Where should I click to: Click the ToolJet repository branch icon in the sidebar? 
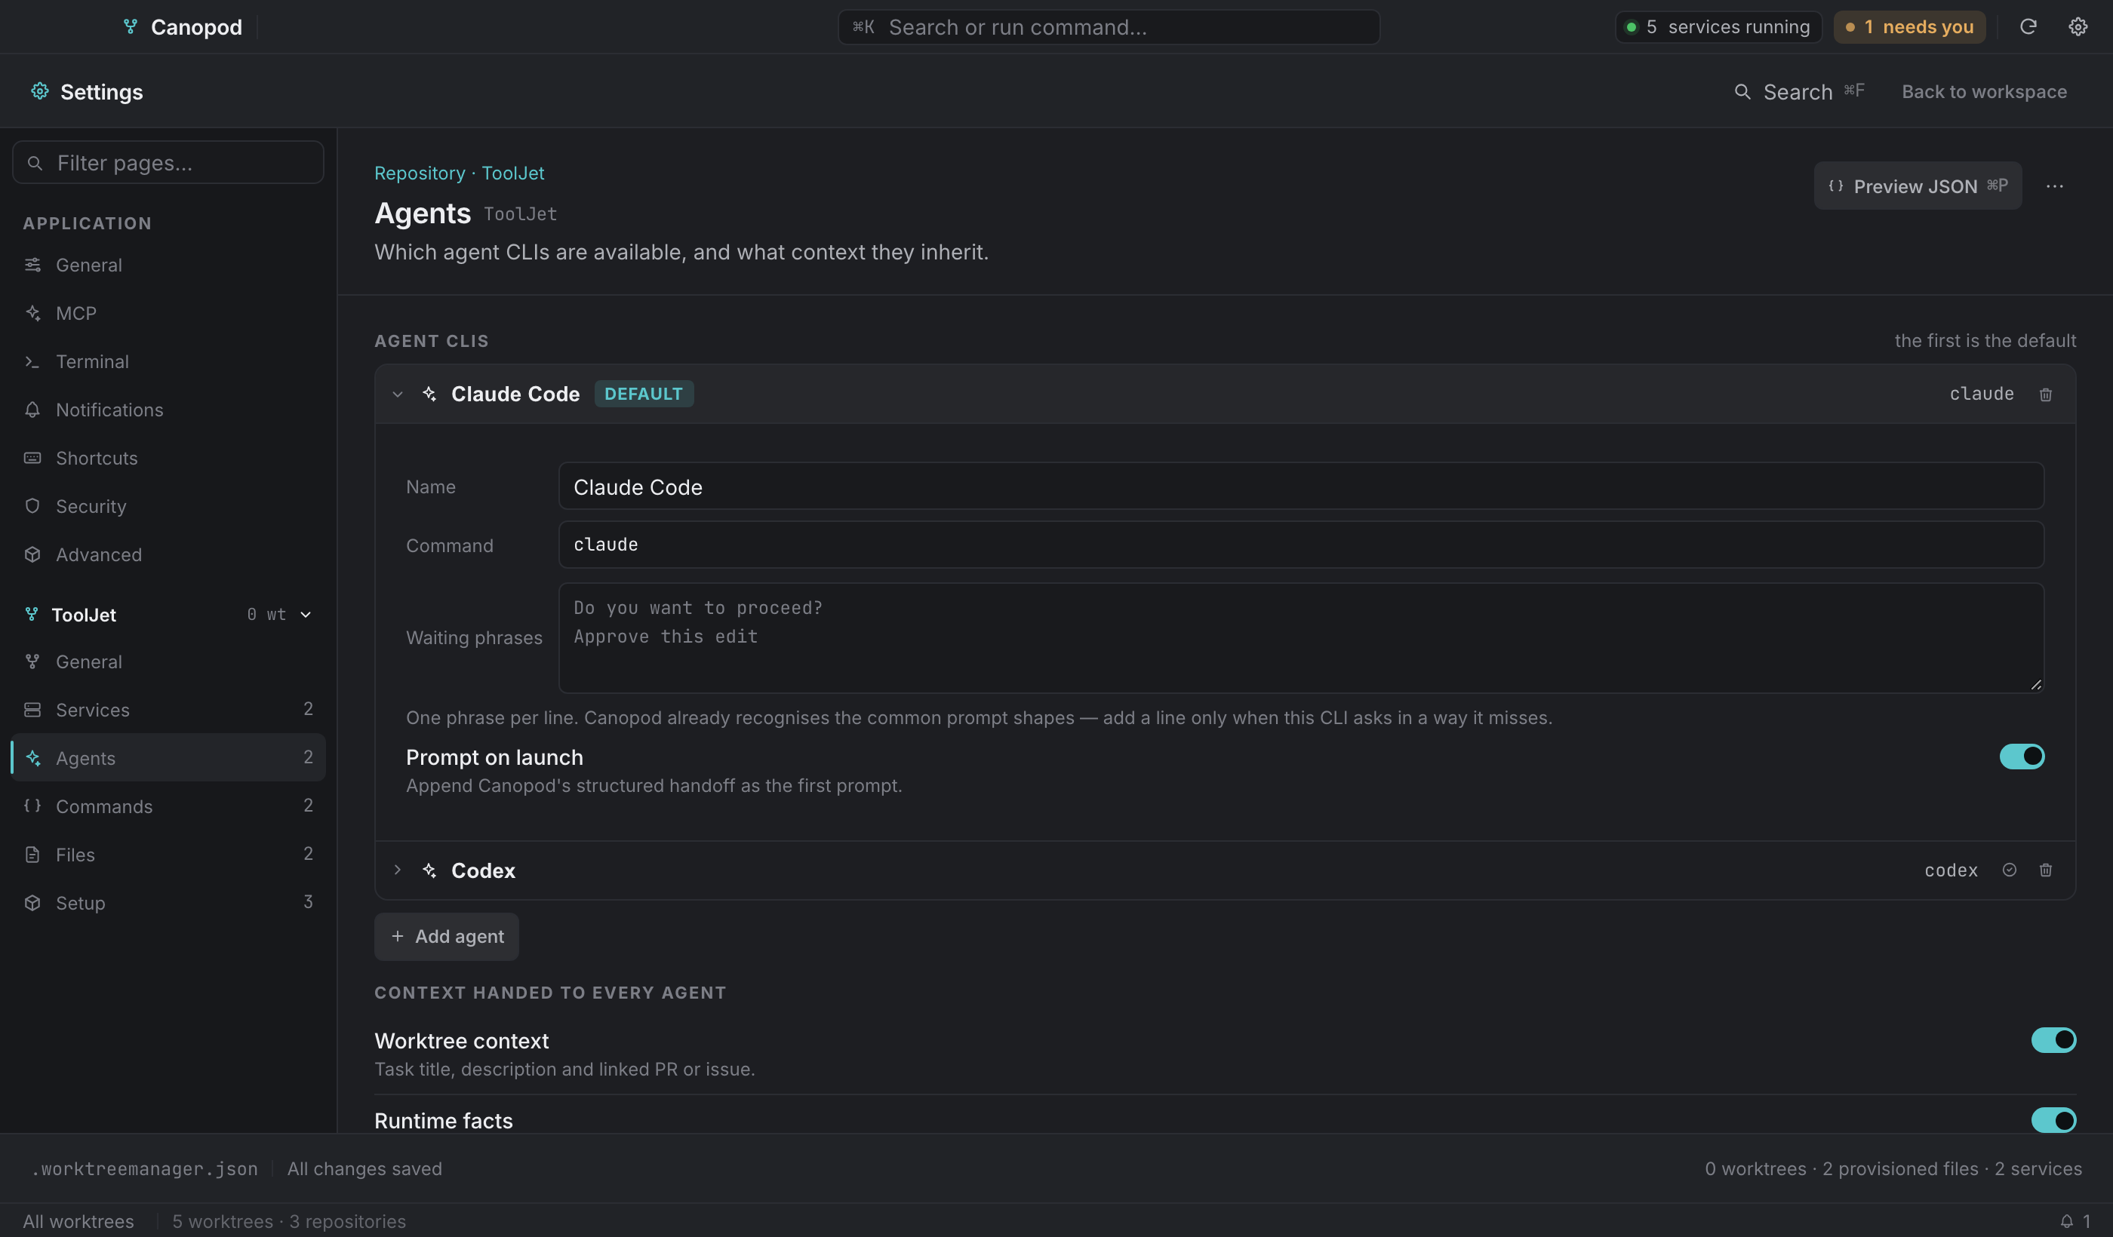coord(32,614)
